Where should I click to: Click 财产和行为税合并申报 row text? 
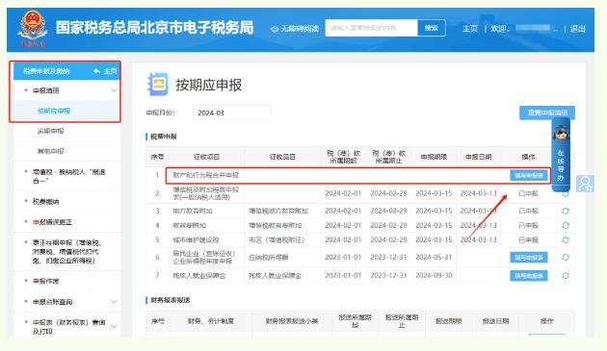coord(205,175)
